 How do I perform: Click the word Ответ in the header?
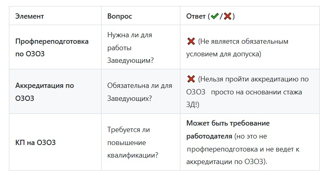[196, 17]
